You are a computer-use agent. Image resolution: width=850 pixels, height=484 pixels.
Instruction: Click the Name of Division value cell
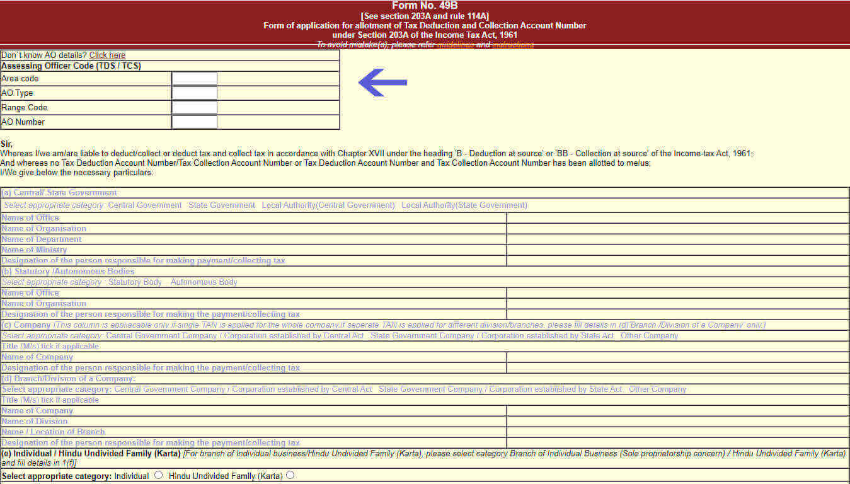point(677,422)
